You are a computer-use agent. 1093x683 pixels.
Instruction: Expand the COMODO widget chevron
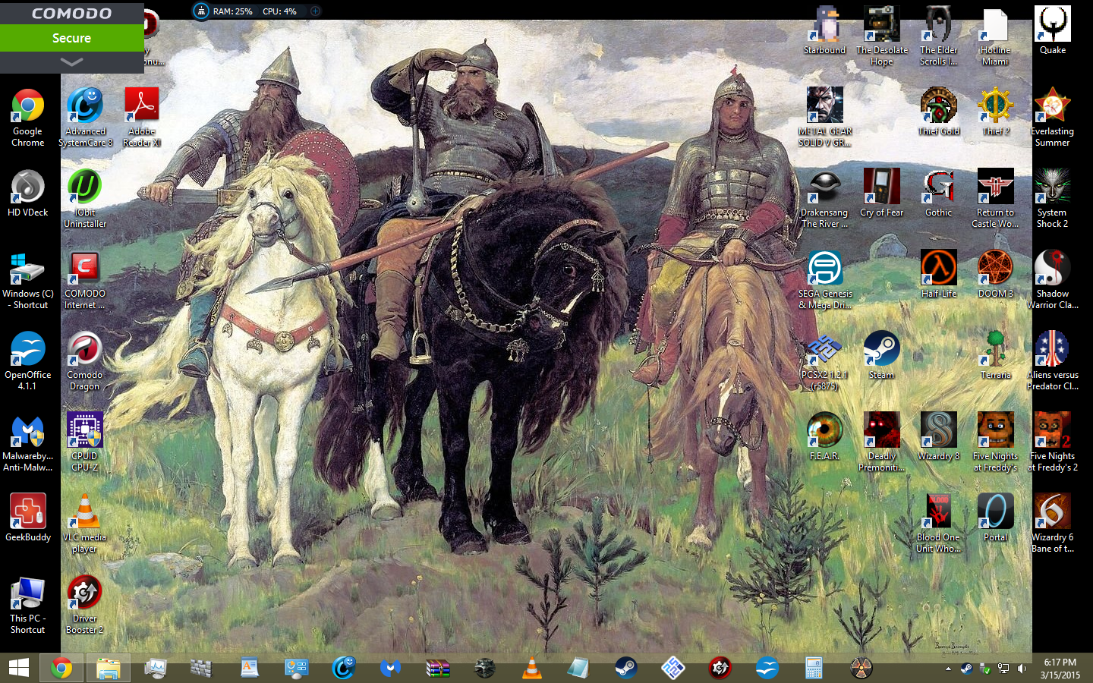[71, 61]
